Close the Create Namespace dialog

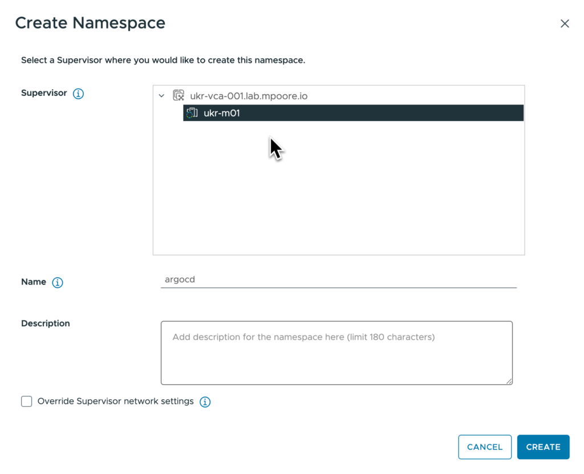565,23
